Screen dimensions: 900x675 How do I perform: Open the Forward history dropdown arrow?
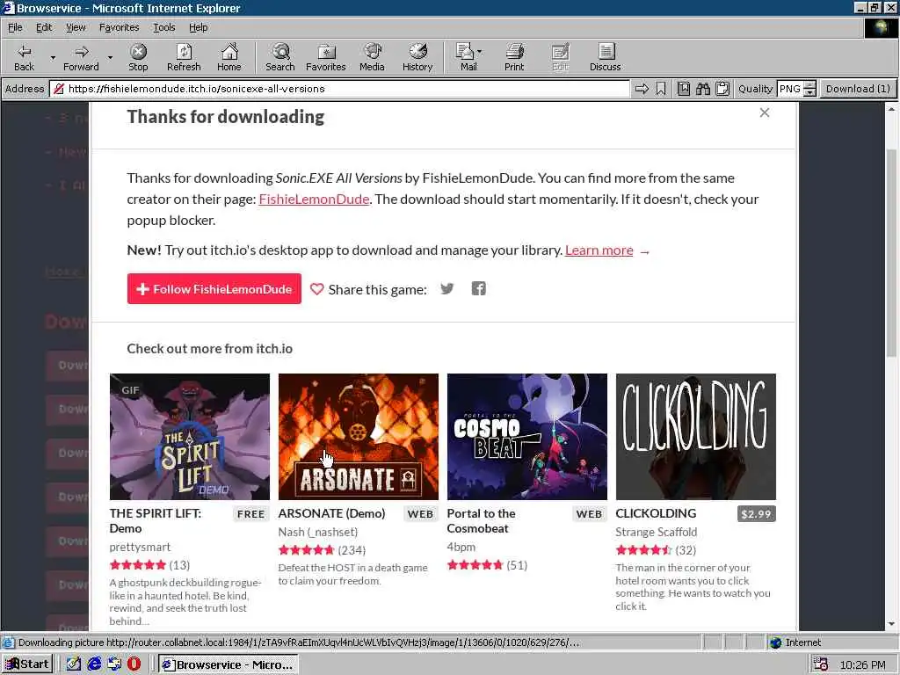tap(110, 58)
